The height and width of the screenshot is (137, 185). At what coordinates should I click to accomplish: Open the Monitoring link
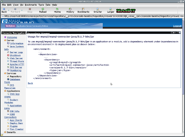click(x=16, y=70)
